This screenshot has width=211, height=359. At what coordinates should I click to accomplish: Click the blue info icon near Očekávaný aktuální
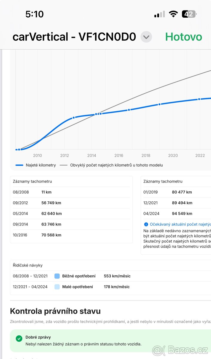coord(146,224)
